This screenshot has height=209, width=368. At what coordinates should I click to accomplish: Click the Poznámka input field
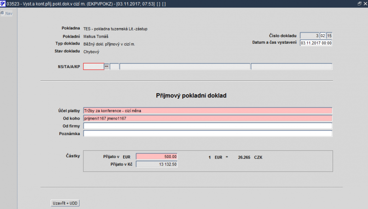pyautogui.click(x=208, y=134)
